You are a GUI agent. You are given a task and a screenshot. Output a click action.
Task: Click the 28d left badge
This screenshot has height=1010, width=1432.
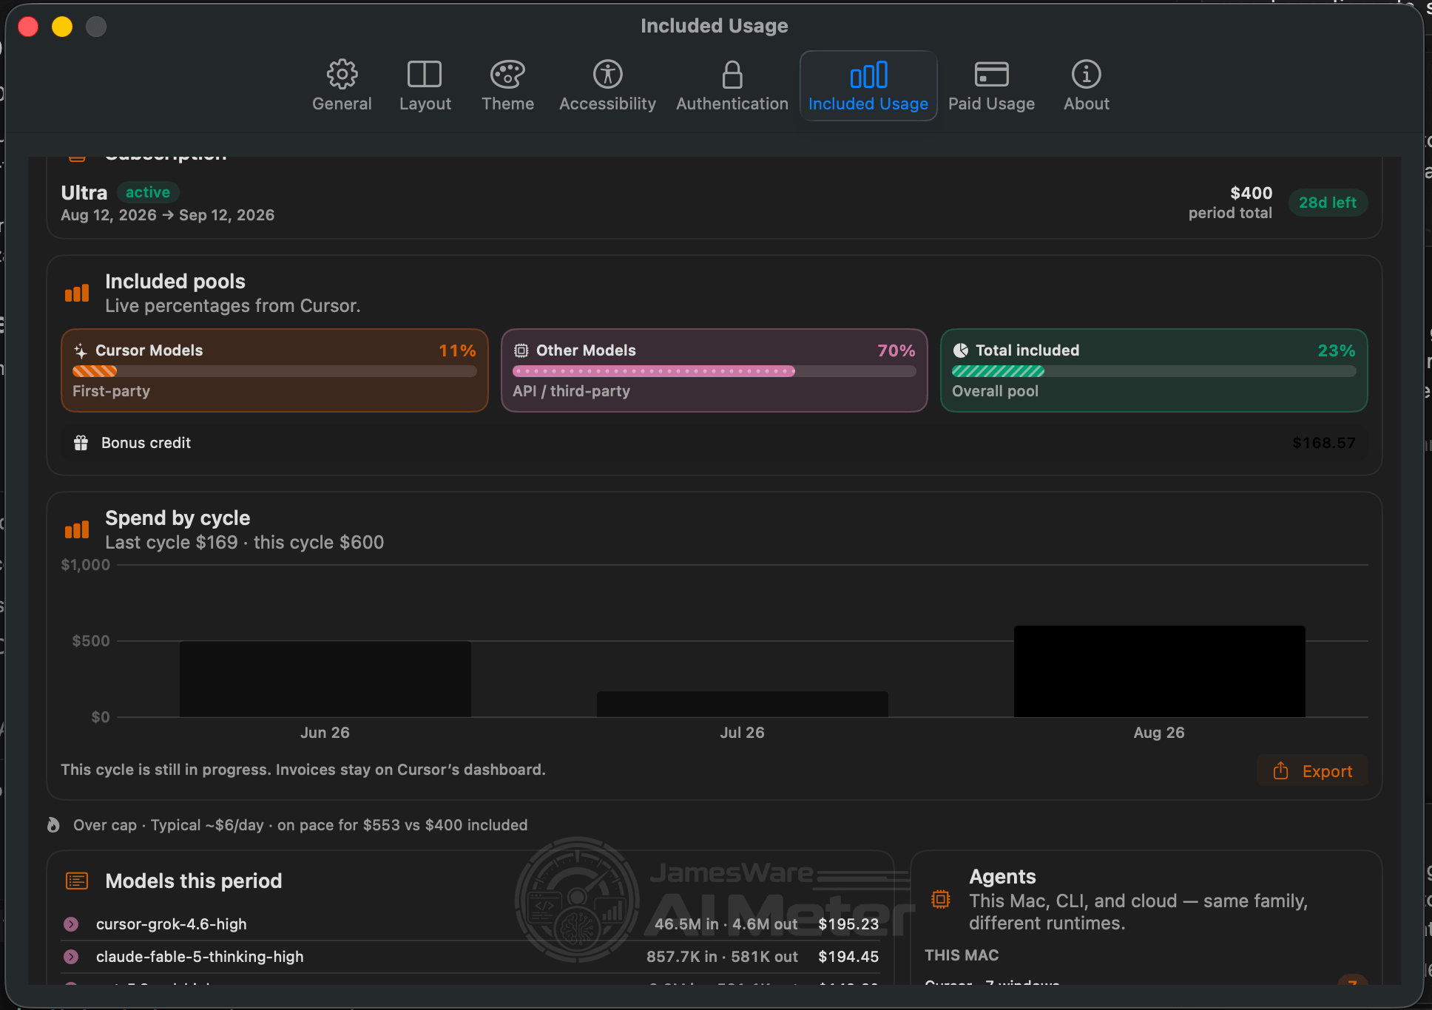(x=1328, y=203)
